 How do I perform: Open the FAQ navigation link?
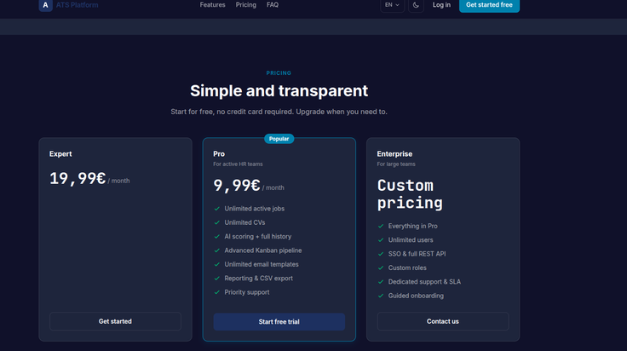273,5
